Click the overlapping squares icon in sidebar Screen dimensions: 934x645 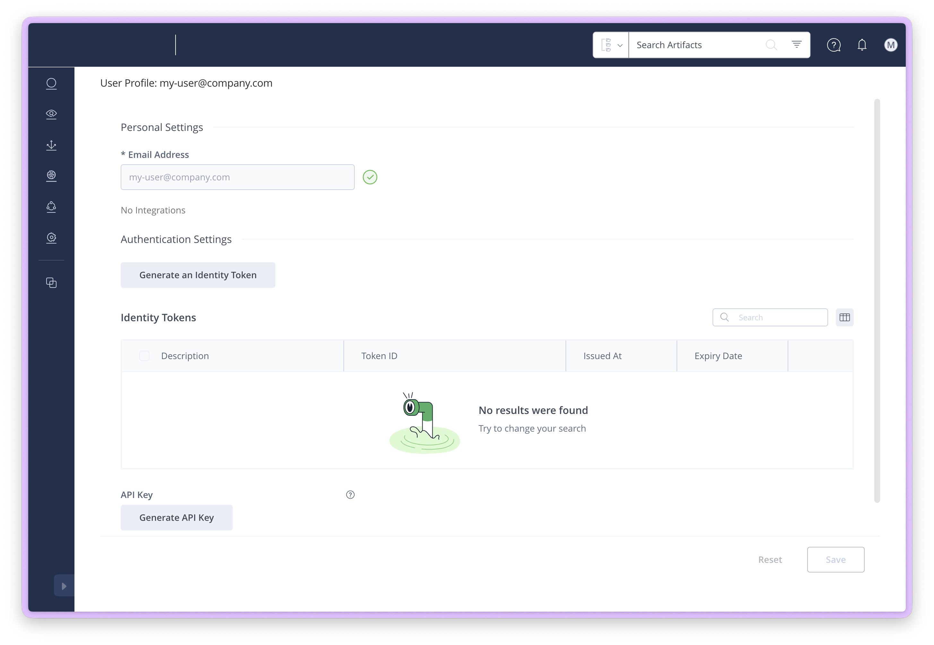pos(51,282)
